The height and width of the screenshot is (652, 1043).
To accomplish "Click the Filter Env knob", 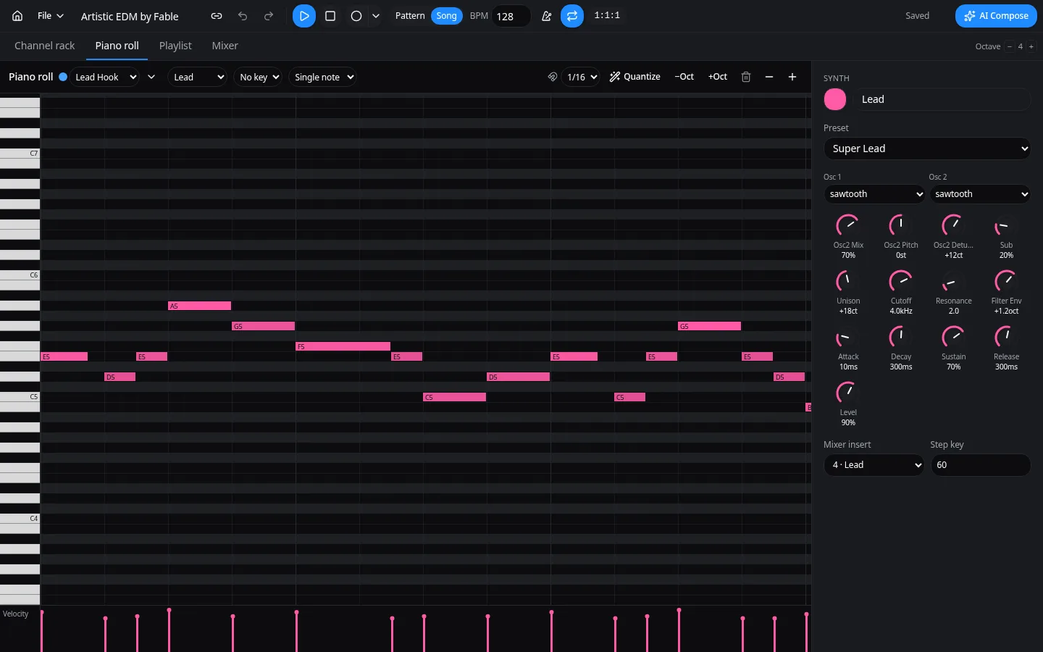I will pyautogui.click(x=1006, y=281).
